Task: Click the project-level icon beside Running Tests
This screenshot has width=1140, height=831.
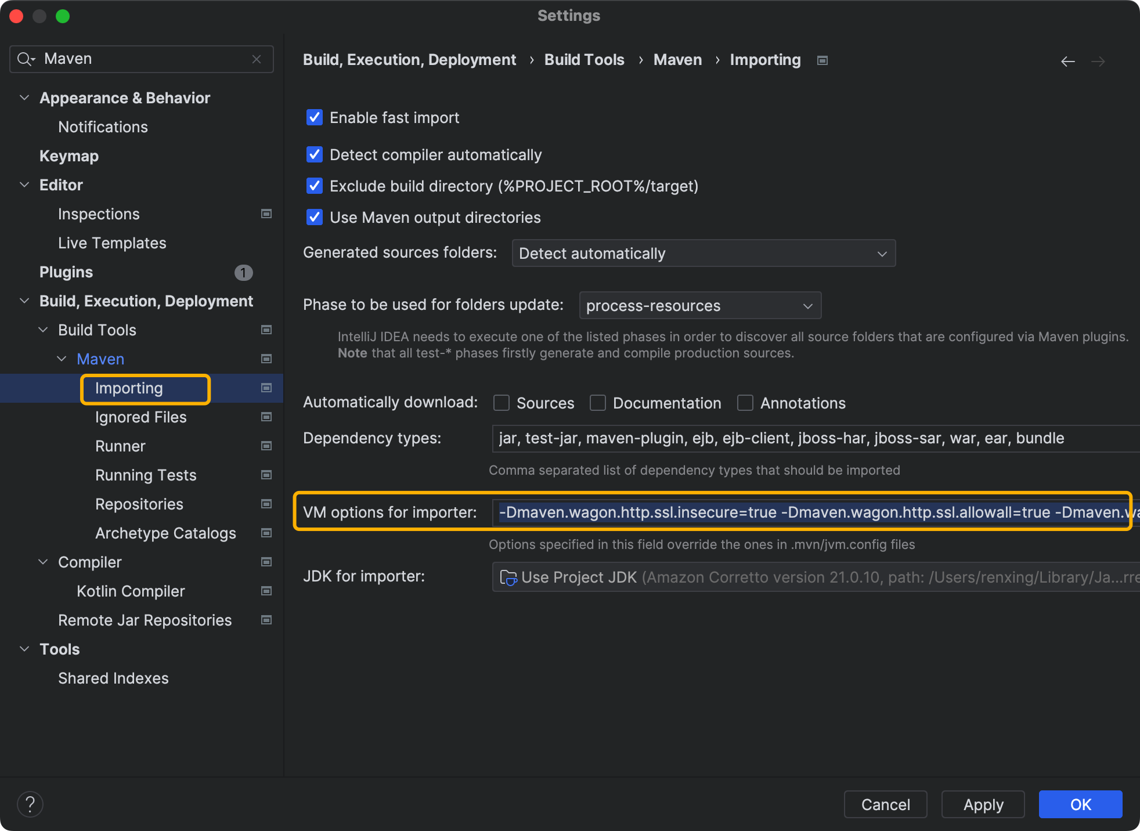Action: [x=266, y=475]
